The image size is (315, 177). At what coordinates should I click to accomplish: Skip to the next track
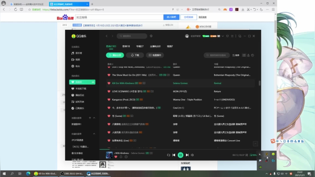187,155
